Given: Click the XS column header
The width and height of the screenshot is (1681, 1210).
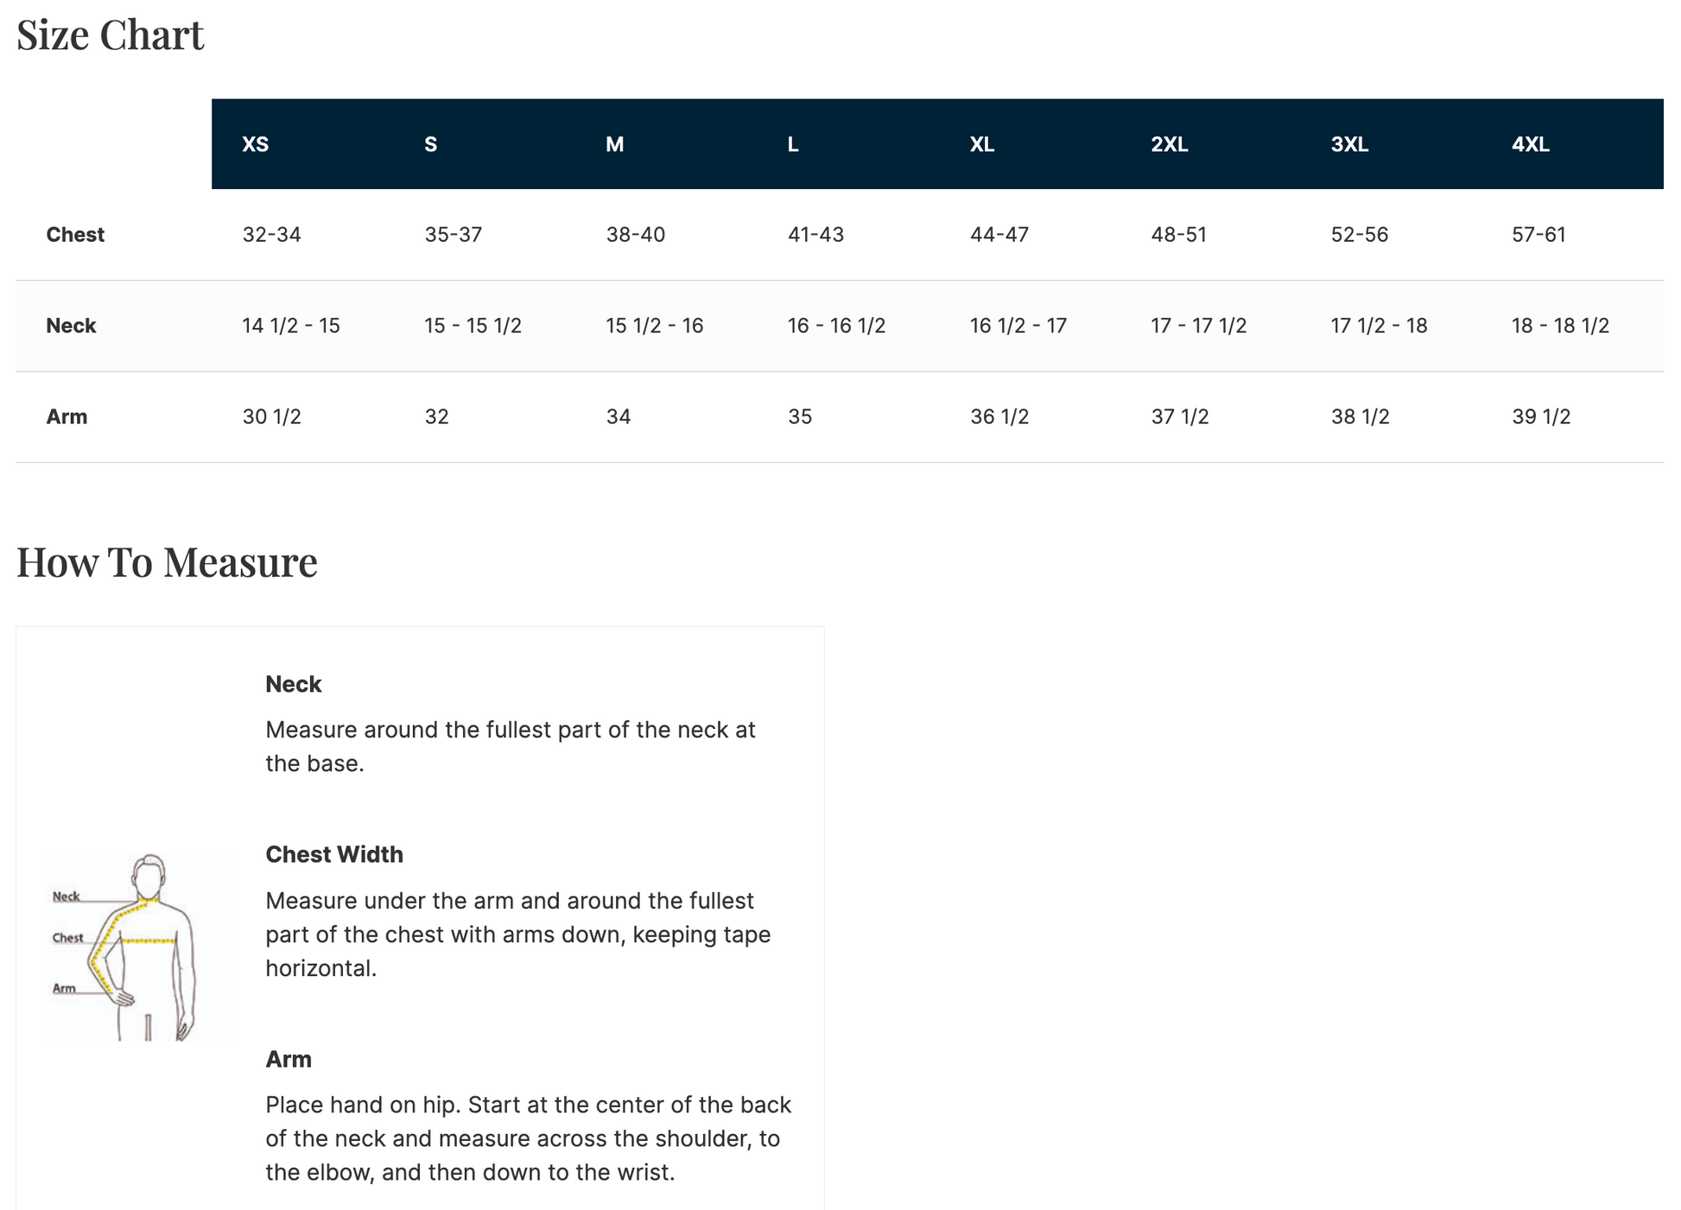Looking at the screenshot, I should coord(256,144).
